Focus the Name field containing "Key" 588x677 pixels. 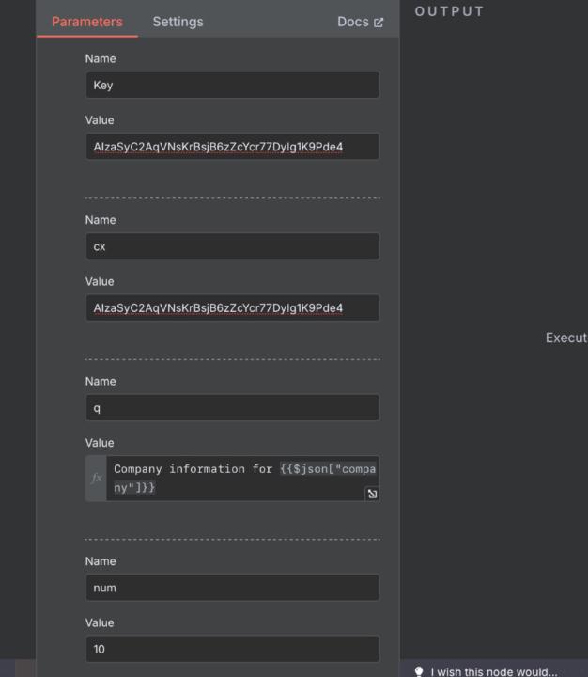point(232,85)
